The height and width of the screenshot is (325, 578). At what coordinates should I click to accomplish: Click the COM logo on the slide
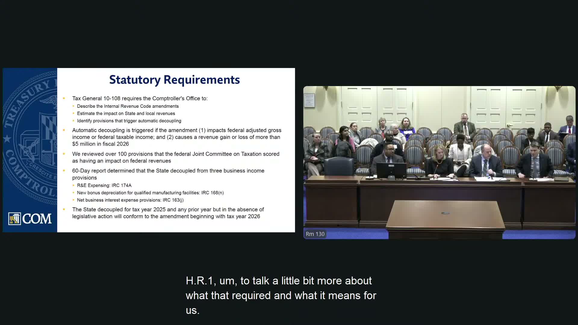point(30,219)
